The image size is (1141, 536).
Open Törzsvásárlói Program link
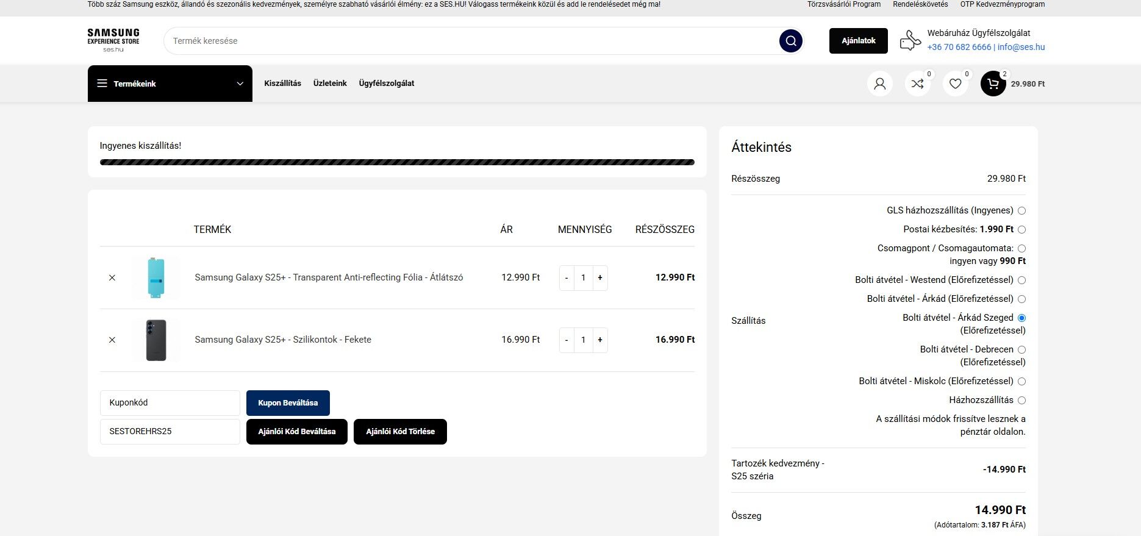pyautogui.click(x=844, y=4)
